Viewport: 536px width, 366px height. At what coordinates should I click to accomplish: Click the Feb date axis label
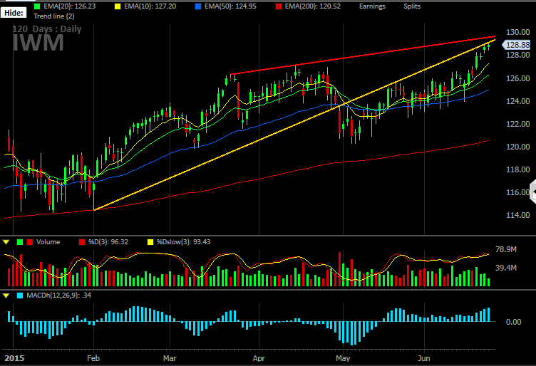pyautogui.click(x=93, y=358)
